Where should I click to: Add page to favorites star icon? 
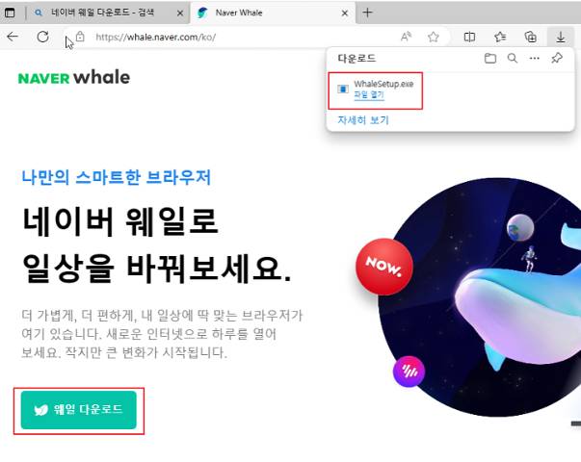tap(434, 37)
